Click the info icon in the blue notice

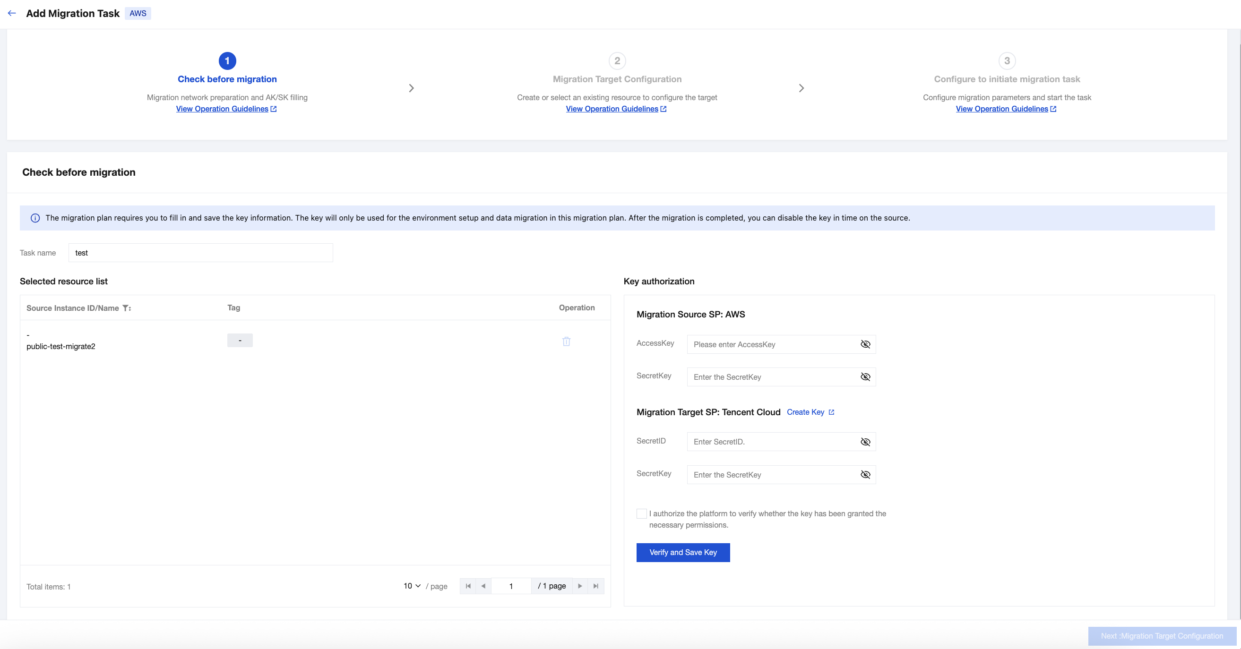[35, 218]
